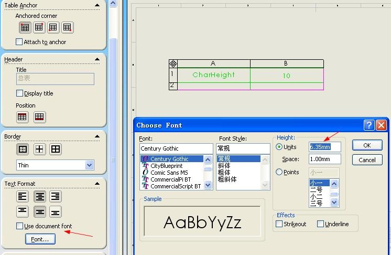The width and height of the screenshot is (391, 255).
Task: Click the Font Style input field
Action: (243, 148)
